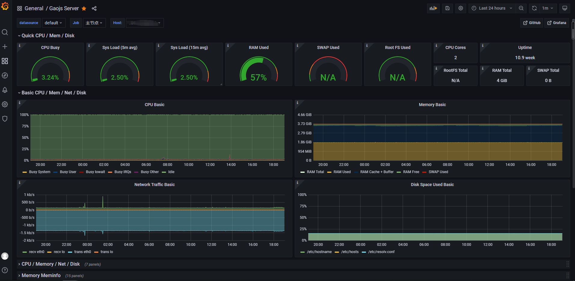Mark dashboard as favorite with star

(x=84, y=8)
